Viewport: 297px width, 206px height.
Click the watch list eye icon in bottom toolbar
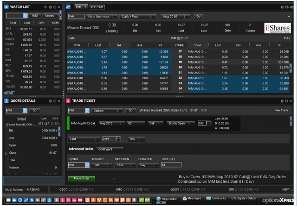click(x=38, y=200)
